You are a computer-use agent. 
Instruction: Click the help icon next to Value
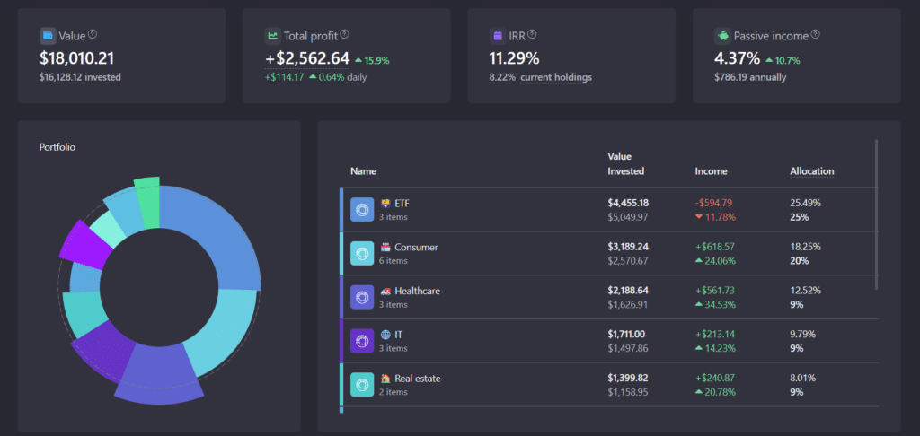[93, 35]
